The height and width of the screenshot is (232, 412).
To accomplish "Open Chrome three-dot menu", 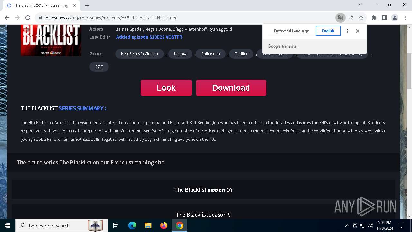I will [405, 18].
